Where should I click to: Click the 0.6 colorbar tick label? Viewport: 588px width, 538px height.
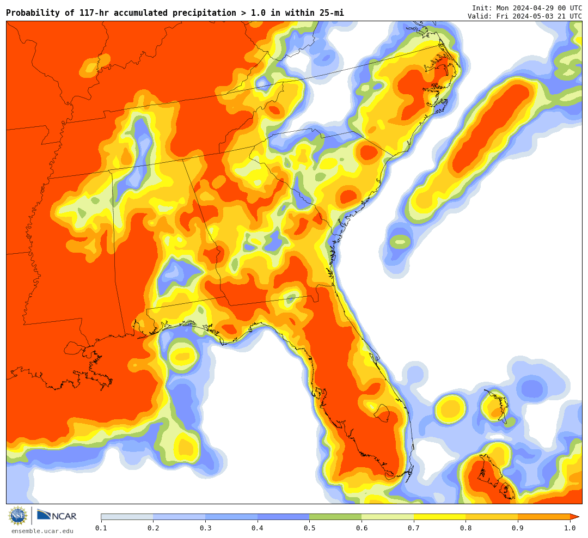coord(362,528)
